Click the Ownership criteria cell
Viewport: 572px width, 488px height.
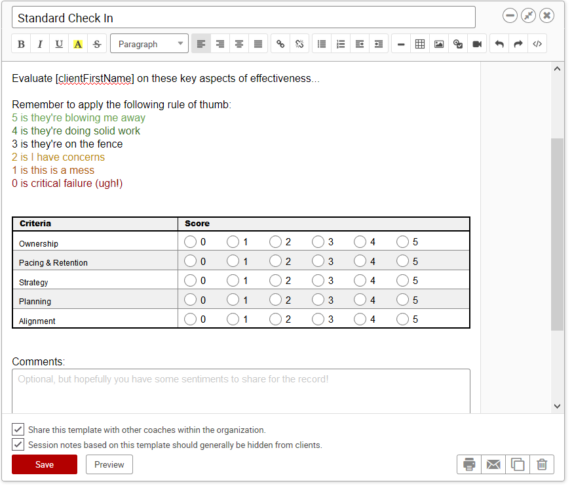pyautogui.click(x=95, y=241)
